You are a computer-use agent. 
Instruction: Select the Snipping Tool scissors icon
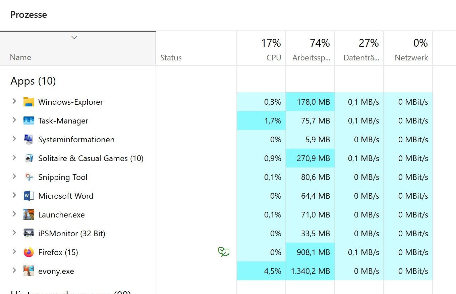[29, 177]
